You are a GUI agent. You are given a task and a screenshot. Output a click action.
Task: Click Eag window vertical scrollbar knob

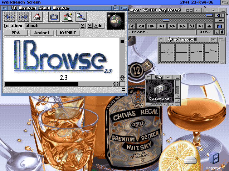click(x=177, y=83)
